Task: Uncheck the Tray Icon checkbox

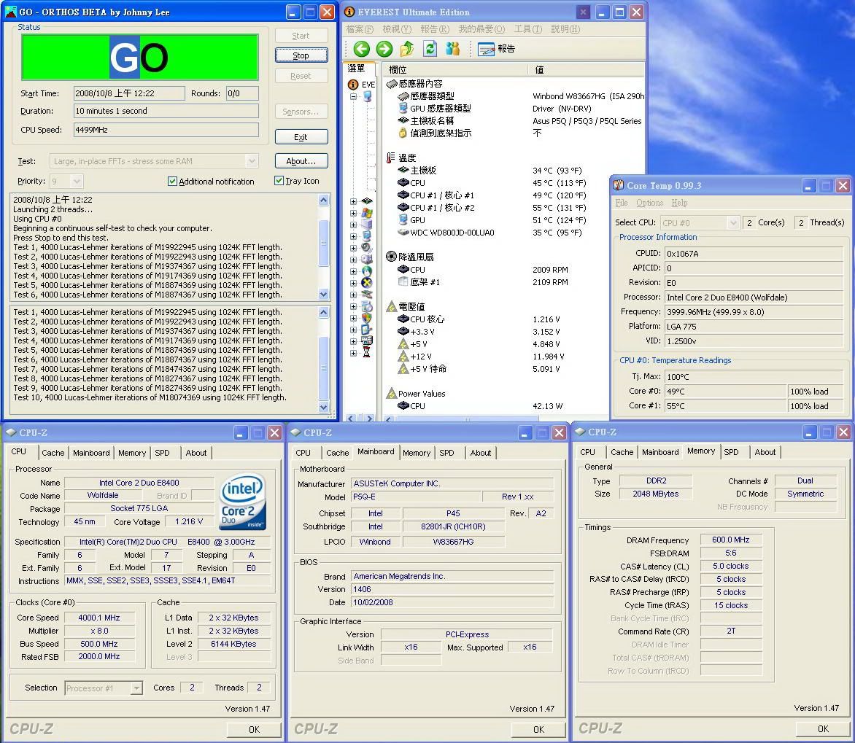Action: 279,181
